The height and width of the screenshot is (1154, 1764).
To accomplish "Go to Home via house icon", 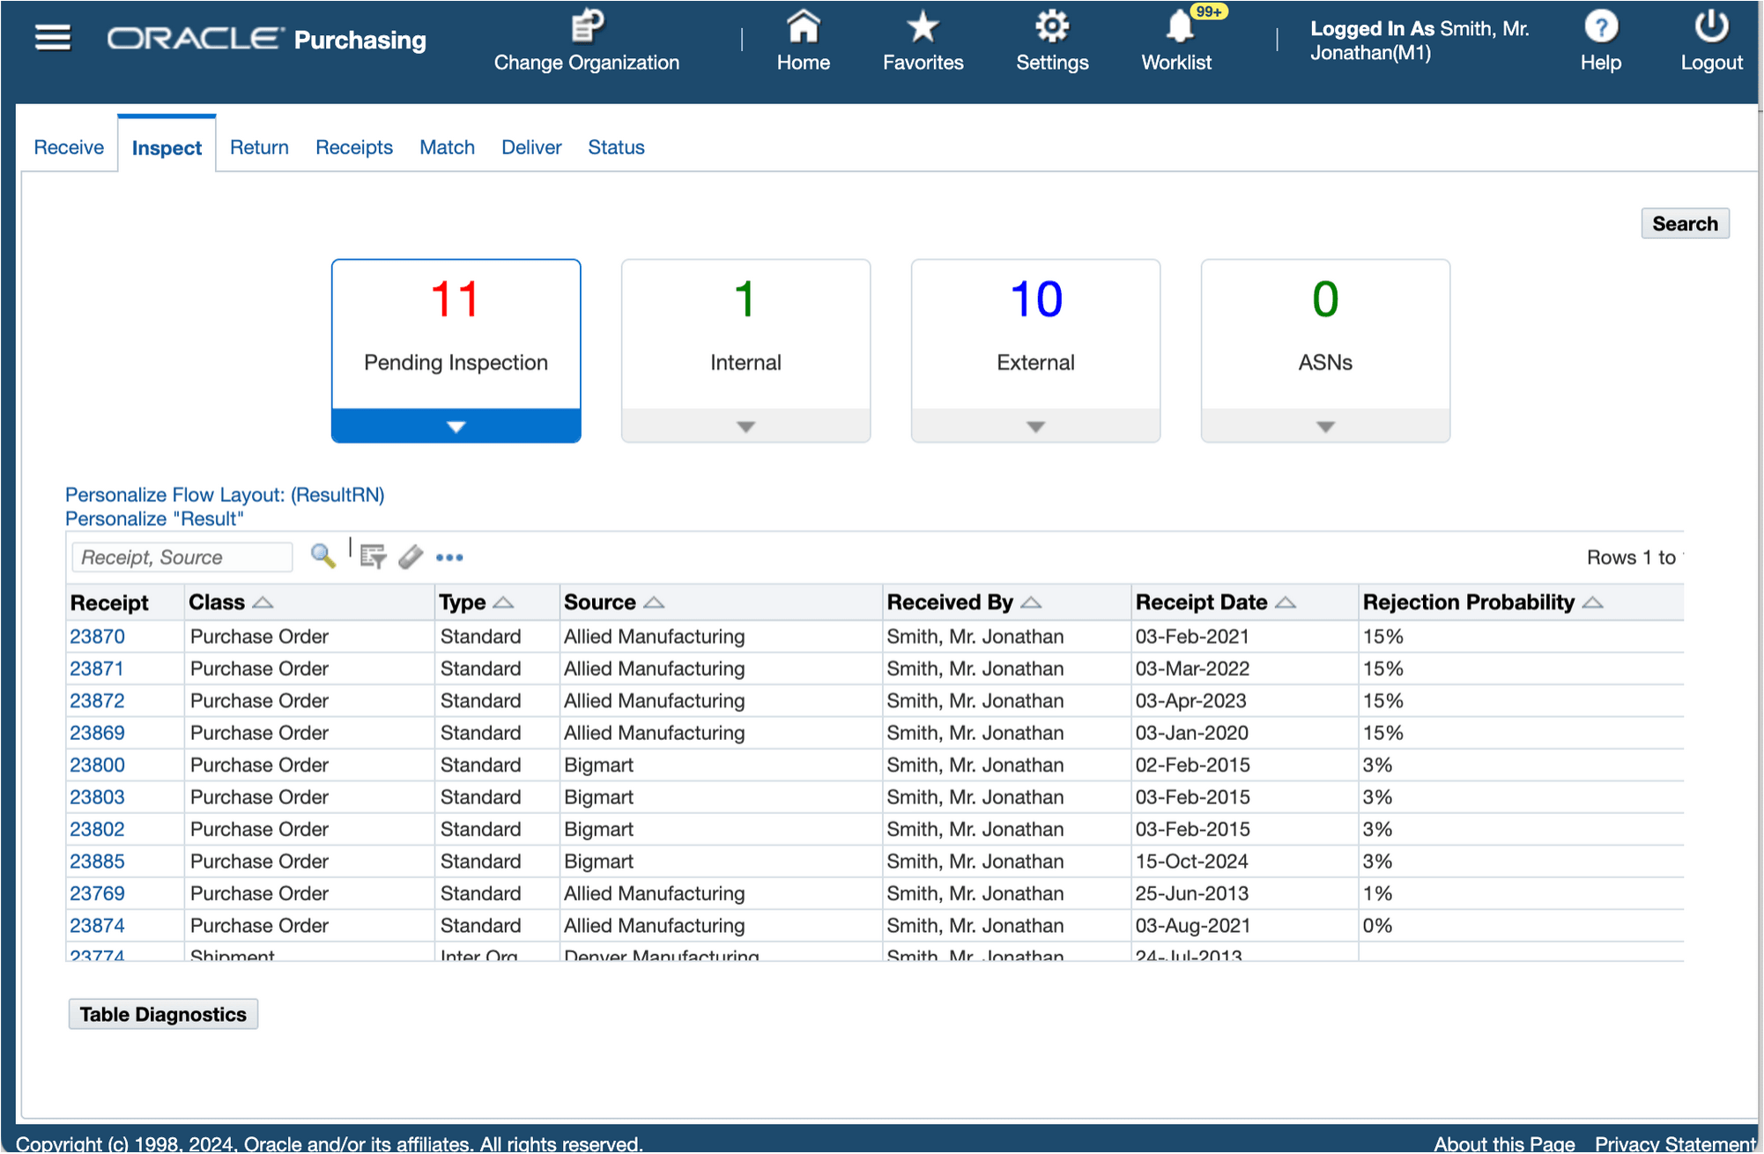I will click(803, 26).
